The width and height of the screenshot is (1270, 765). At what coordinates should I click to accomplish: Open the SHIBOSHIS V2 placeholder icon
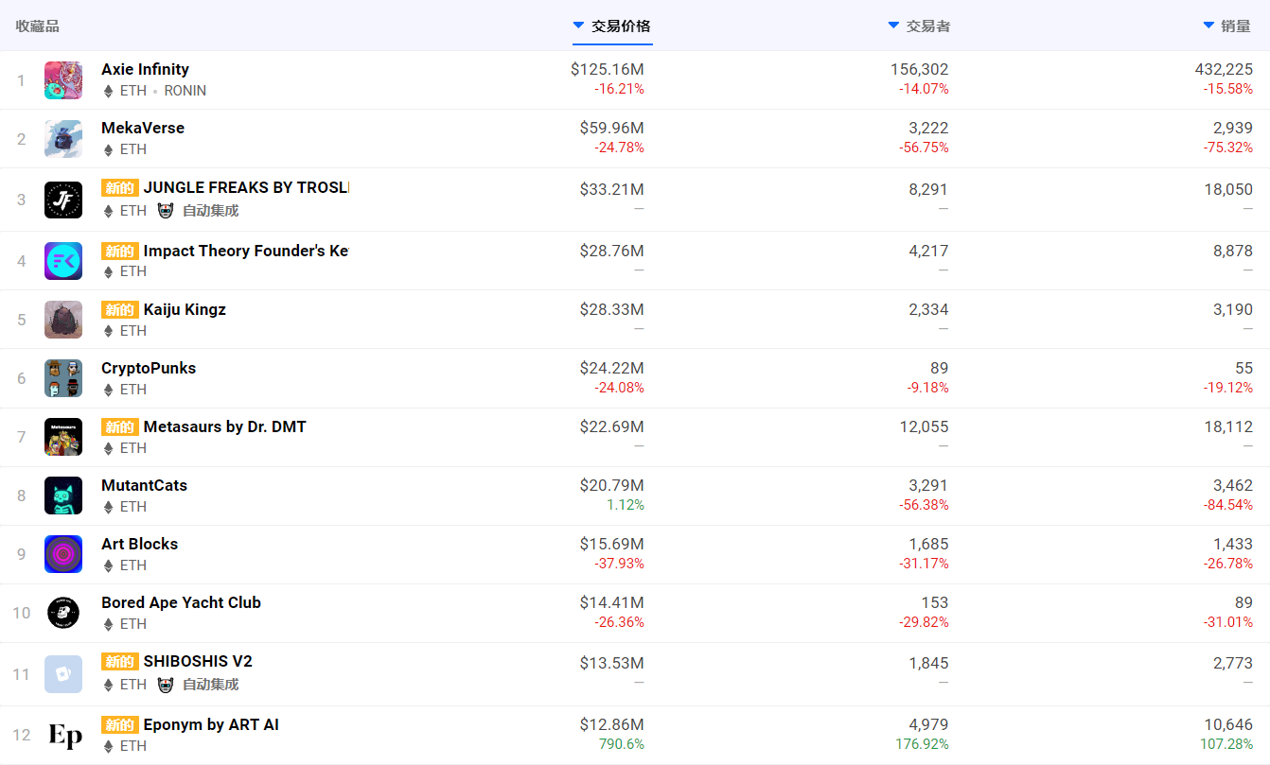coord(63,674)
